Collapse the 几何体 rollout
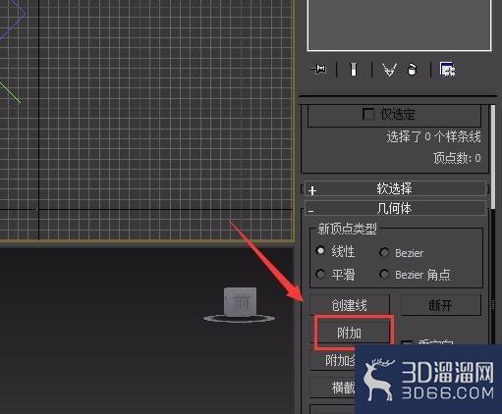This screenshot has height=414, width=502. 395,208
